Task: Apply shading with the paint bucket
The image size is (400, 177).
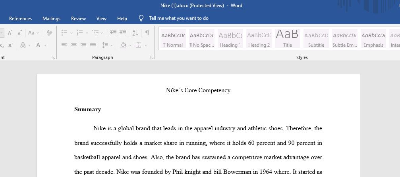Action: 124,45
